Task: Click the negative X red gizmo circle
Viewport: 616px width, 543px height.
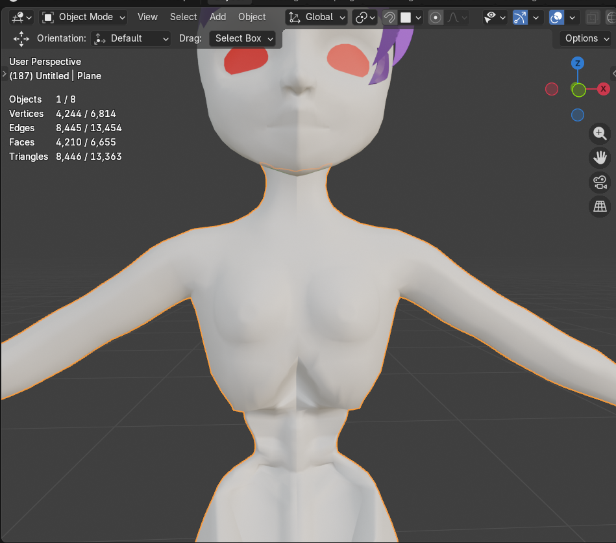Action: click(x=552, y=89)
